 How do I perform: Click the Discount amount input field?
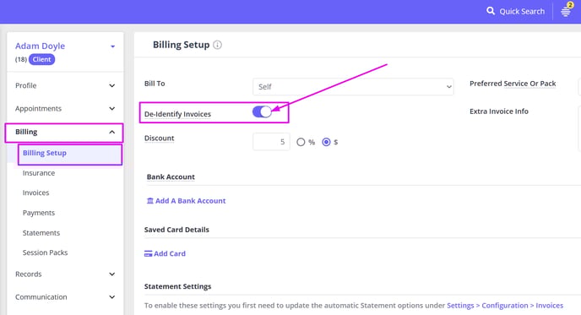pos(271,142)
